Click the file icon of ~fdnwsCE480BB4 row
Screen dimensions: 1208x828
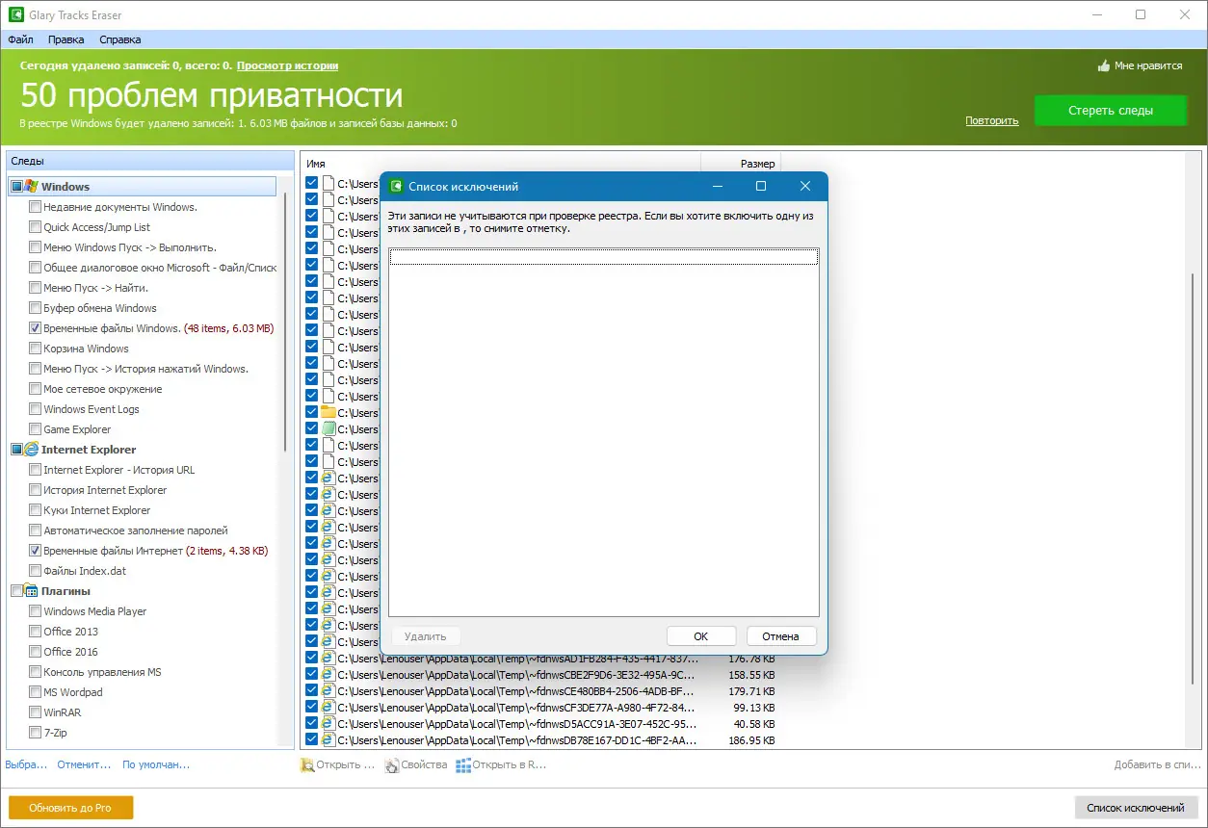[328, 691]
